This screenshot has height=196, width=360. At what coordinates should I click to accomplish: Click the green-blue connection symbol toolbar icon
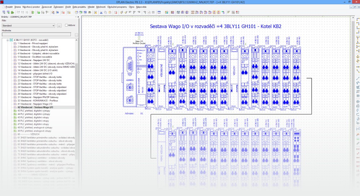(223, 12)
